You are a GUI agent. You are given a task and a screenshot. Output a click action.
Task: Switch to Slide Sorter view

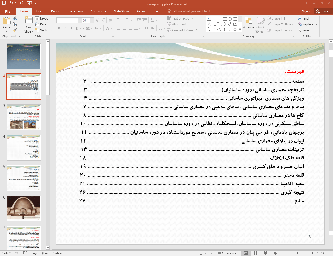(256, 253)
